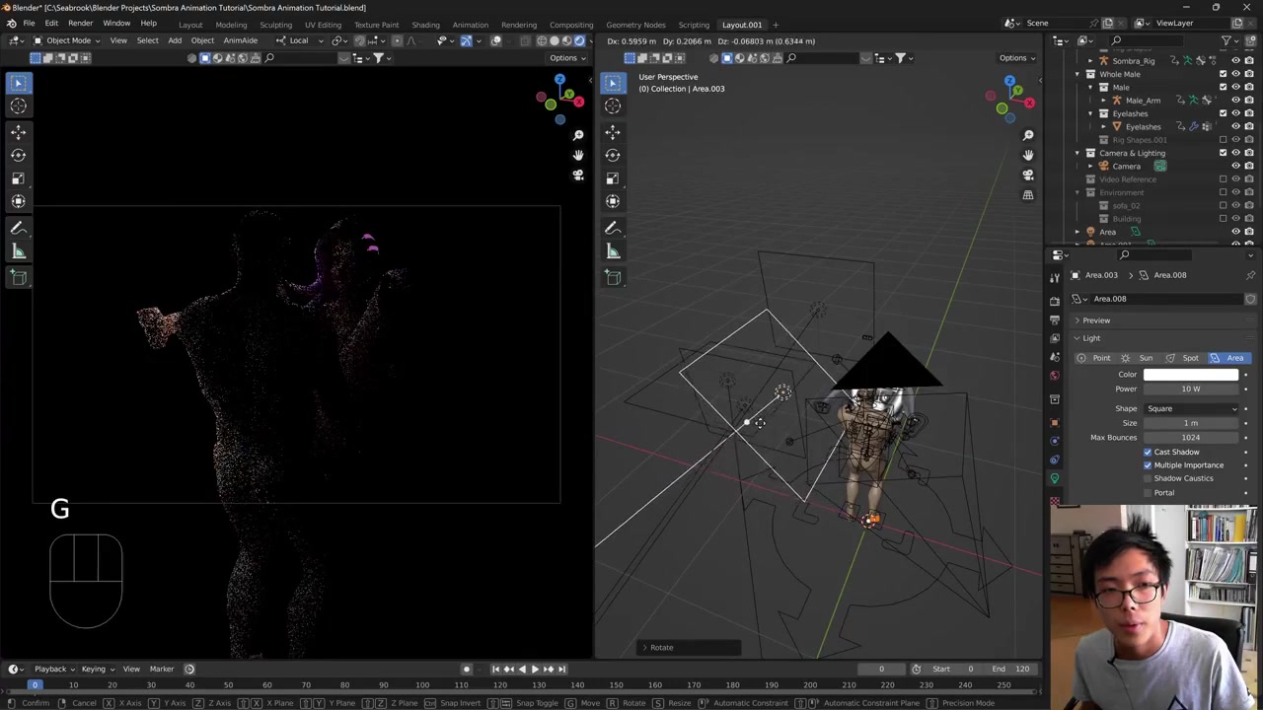Open the Shape dropdown set to Square

pos(1191,408)
